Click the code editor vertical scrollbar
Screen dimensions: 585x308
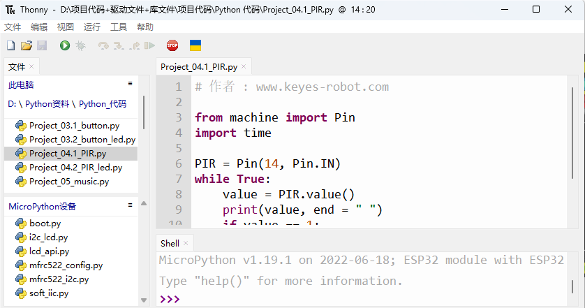pos(572,133)
